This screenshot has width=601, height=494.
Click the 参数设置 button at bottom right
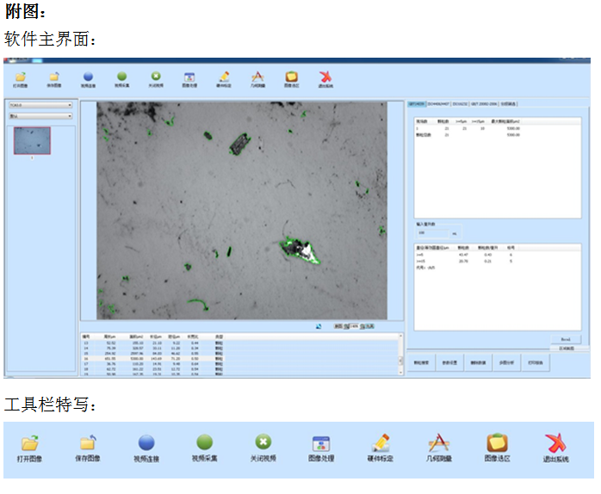click(x=448, y=363)
